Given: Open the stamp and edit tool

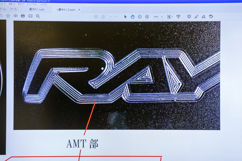Looking at the screenshot, I should (211, 16).
